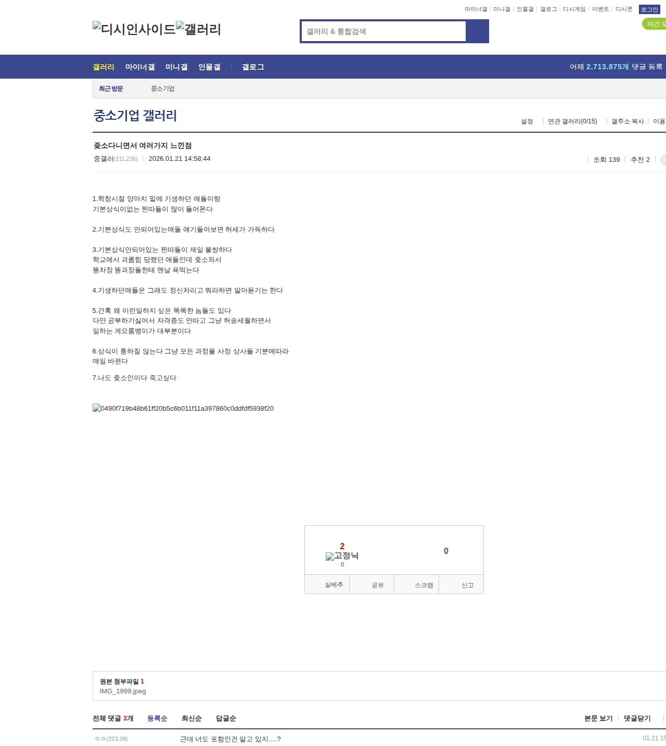Expand 연관 갤러리(0/15) list
The image size is (666, 746).
tap(572, 121)
